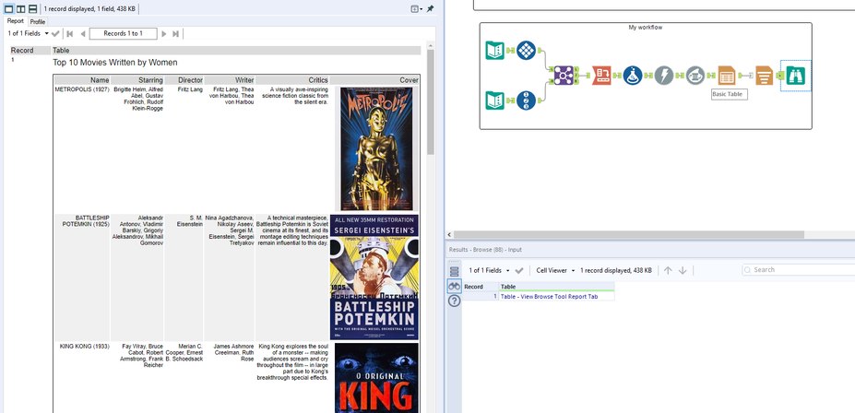
Task: Click the down arrow in Results toolbar
Action: click(683, 270)
